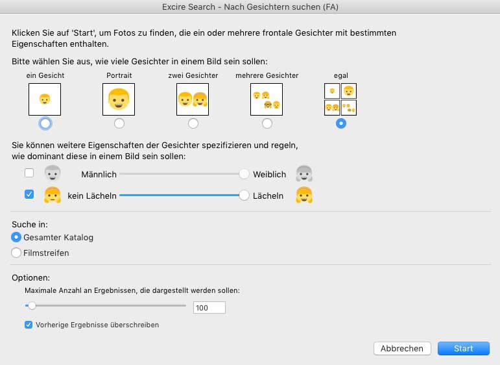Select the 'zwei Gesichter' radio button
The image size is (500, 365).
tap(193, 123)
